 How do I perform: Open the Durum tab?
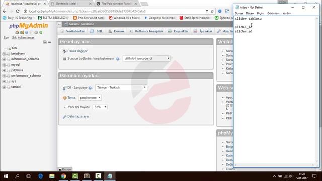pos(116,31)
